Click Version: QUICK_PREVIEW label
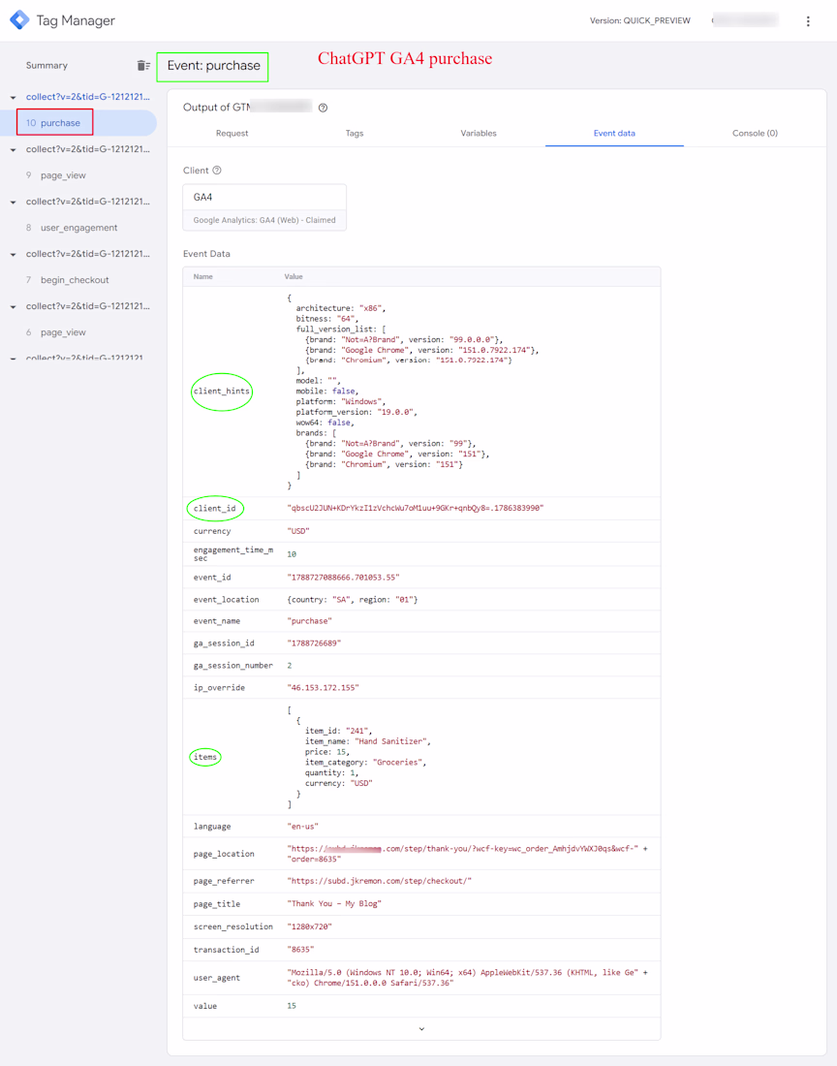The height and width of the screenshot is (1066, 837). 640,20
